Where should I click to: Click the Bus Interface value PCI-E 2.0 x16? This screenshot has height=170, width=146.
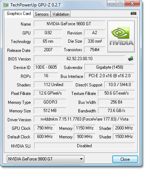click(x=109, y=76)
